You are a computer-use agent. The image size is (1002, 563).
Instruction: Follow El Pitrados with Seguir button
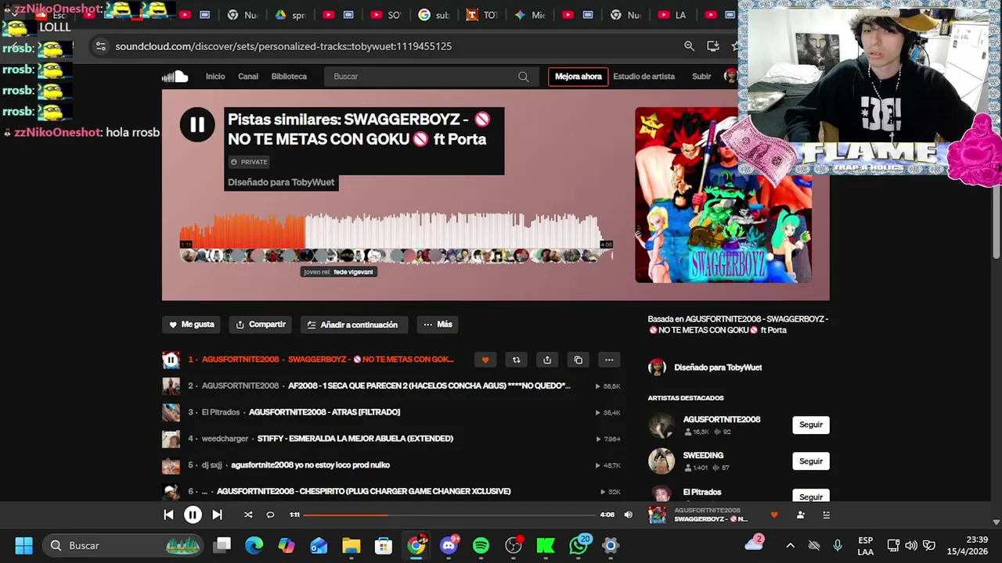click(x=811, y=497)
